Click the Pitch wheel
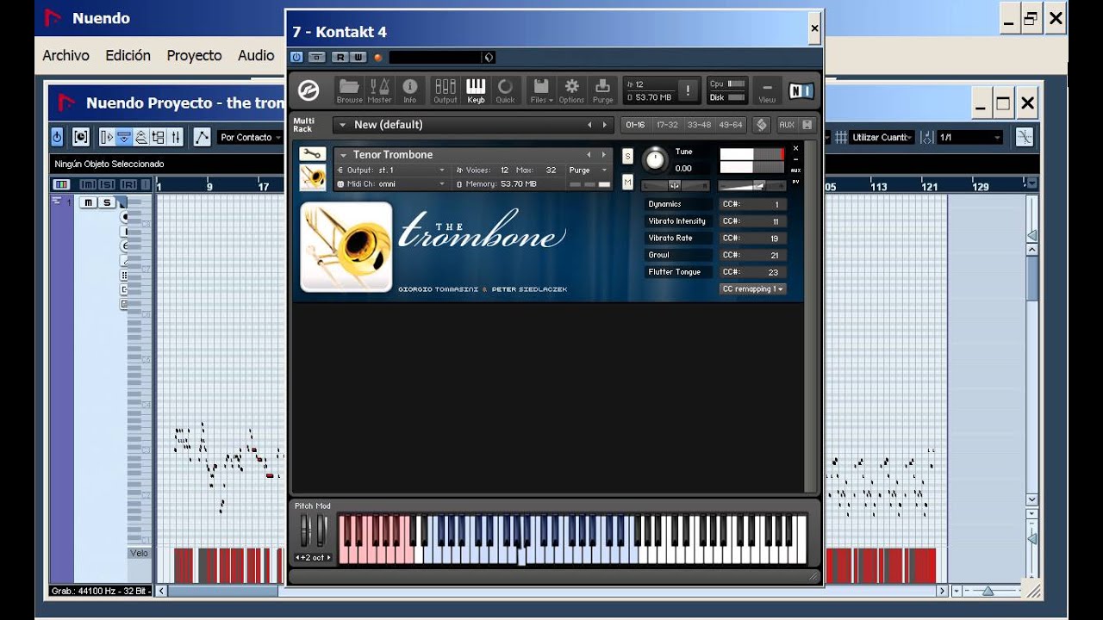 [304, 532]
